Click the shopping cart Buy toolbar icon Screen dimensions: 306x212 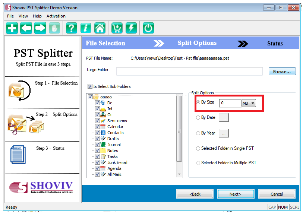point(117,28)
